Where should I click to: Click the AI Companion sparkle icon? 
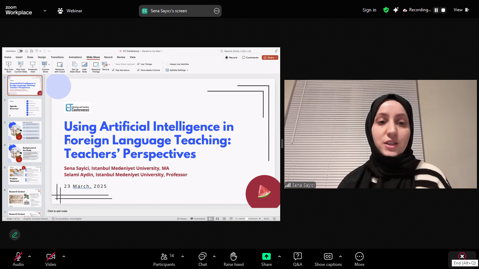[x=396, y=10]
